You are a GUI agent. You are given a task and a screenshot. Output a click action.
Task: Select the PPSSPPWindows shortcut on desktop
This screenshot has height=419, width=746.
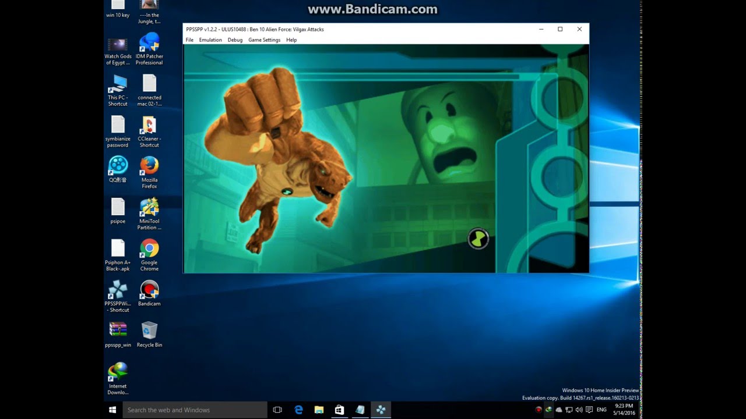(x=118, y=297)
